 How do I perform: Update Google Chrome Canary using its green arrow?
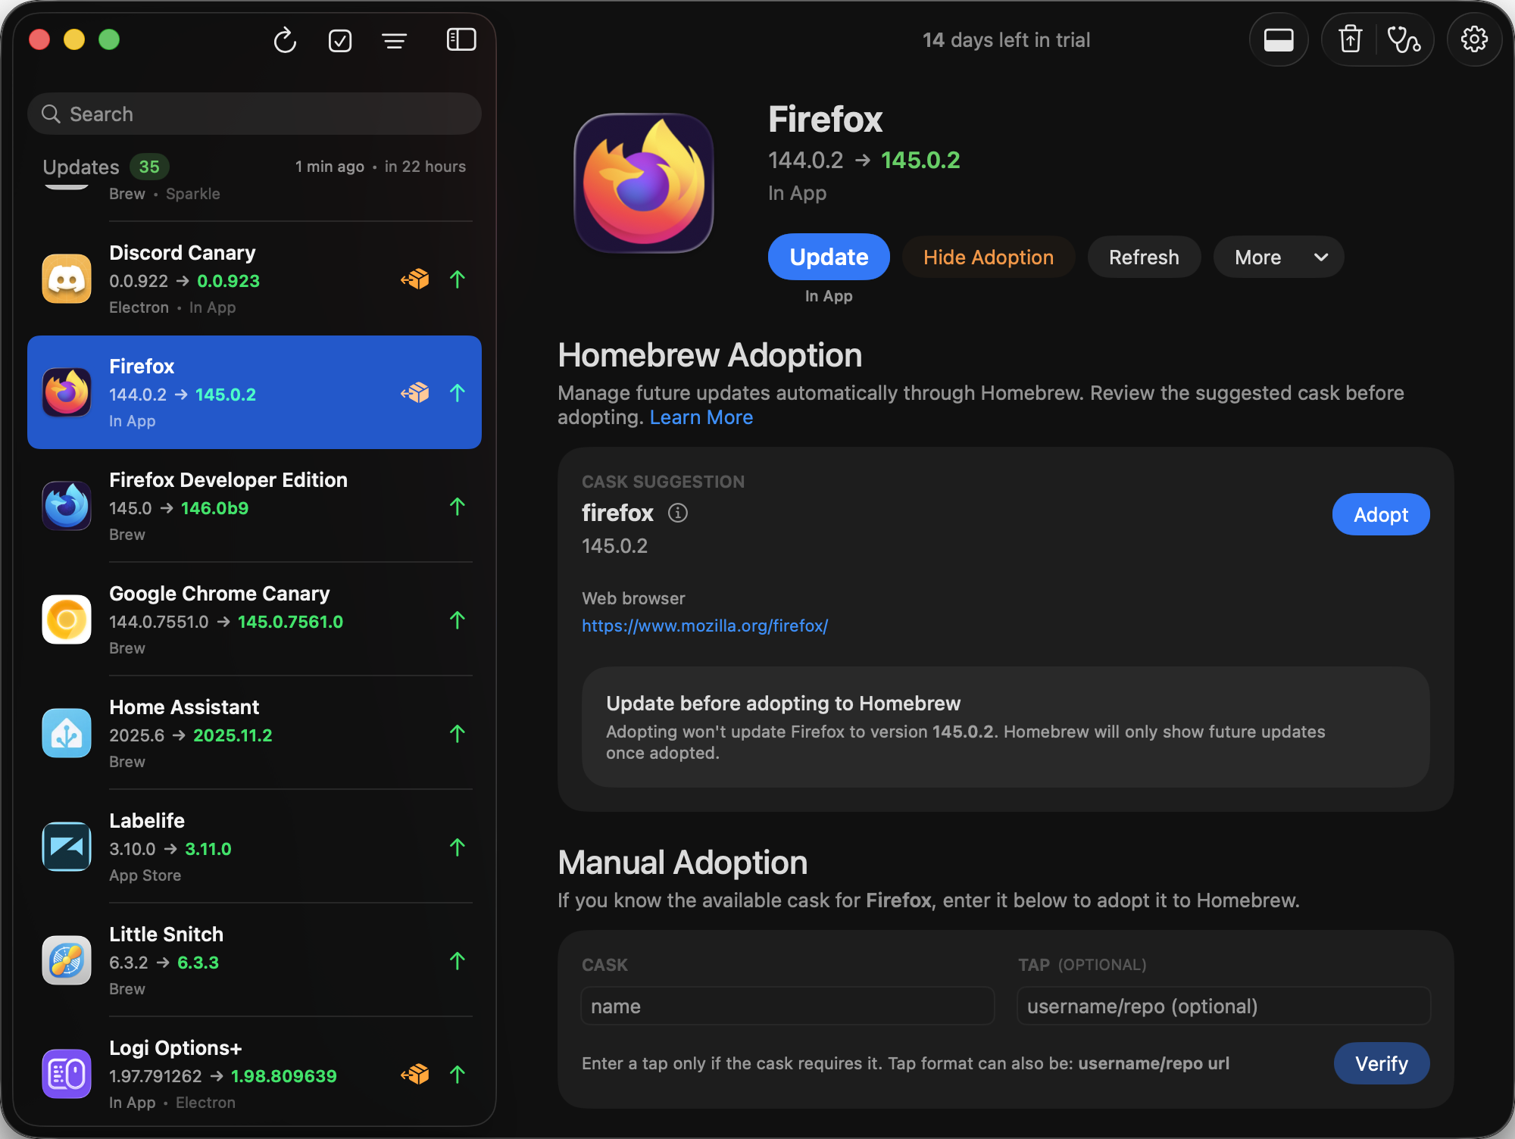pyautogui.click(x=458, y=620)
